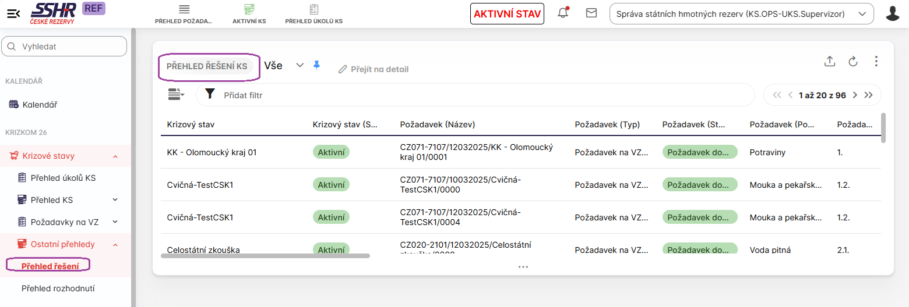Go to next page of results

point(855,95)
